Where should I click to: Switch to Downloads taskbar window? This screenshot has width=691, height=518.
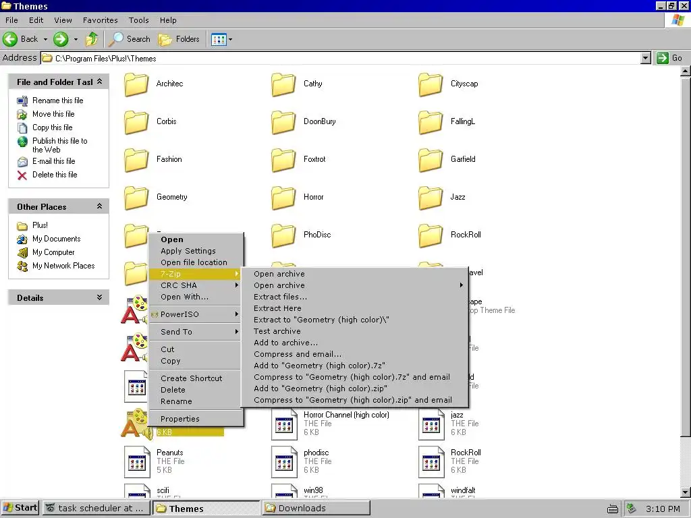[x=316, y=509]
